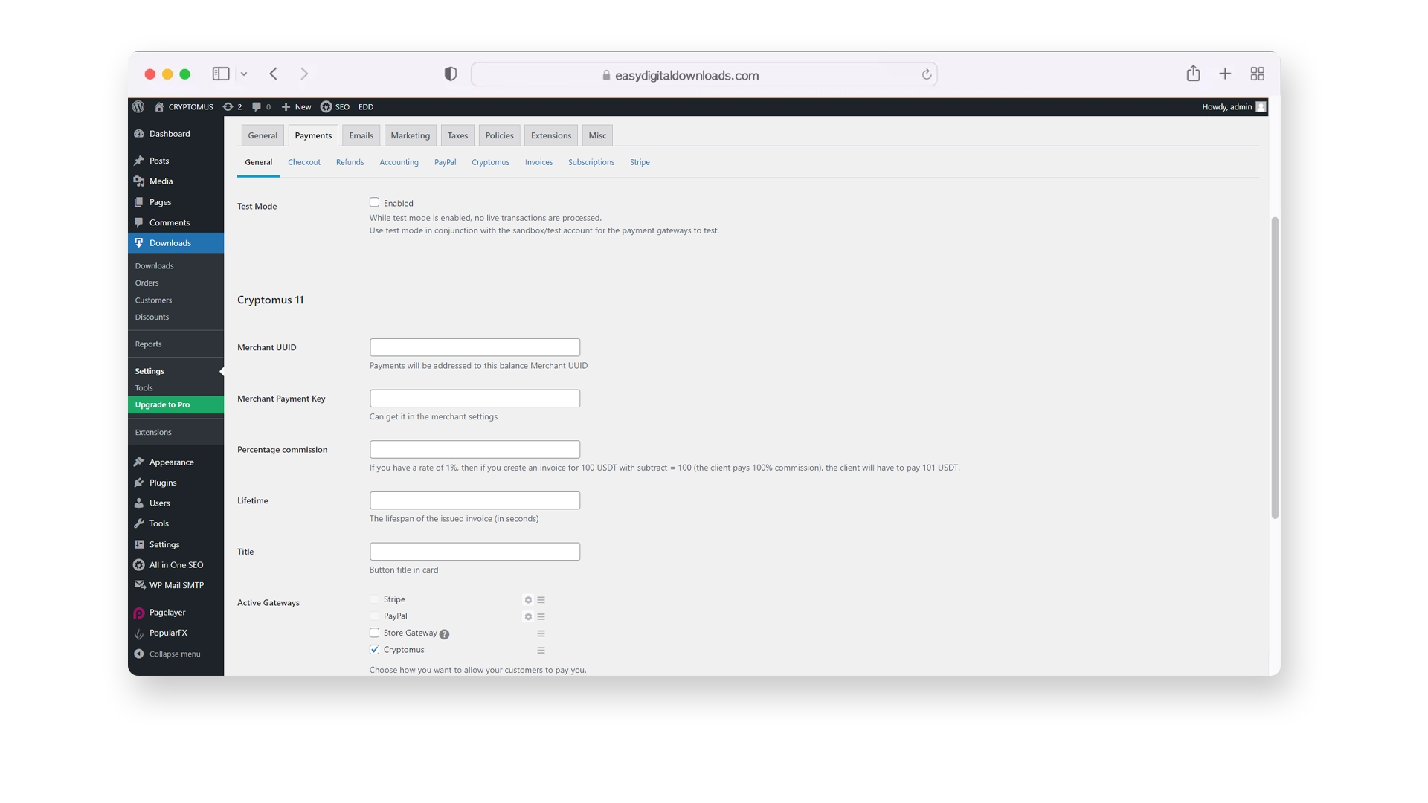The width and height of the screenshot is (1428, 803).
Task: Click the All in One SEO icon
Action: click(x=138, y=564)
